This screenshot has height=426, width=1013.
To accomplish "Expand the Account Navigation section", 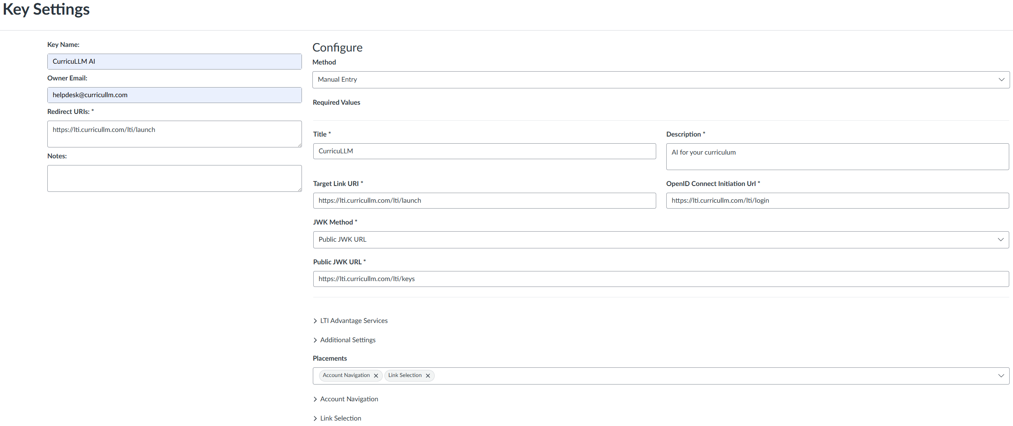I will tap(349, 399).
